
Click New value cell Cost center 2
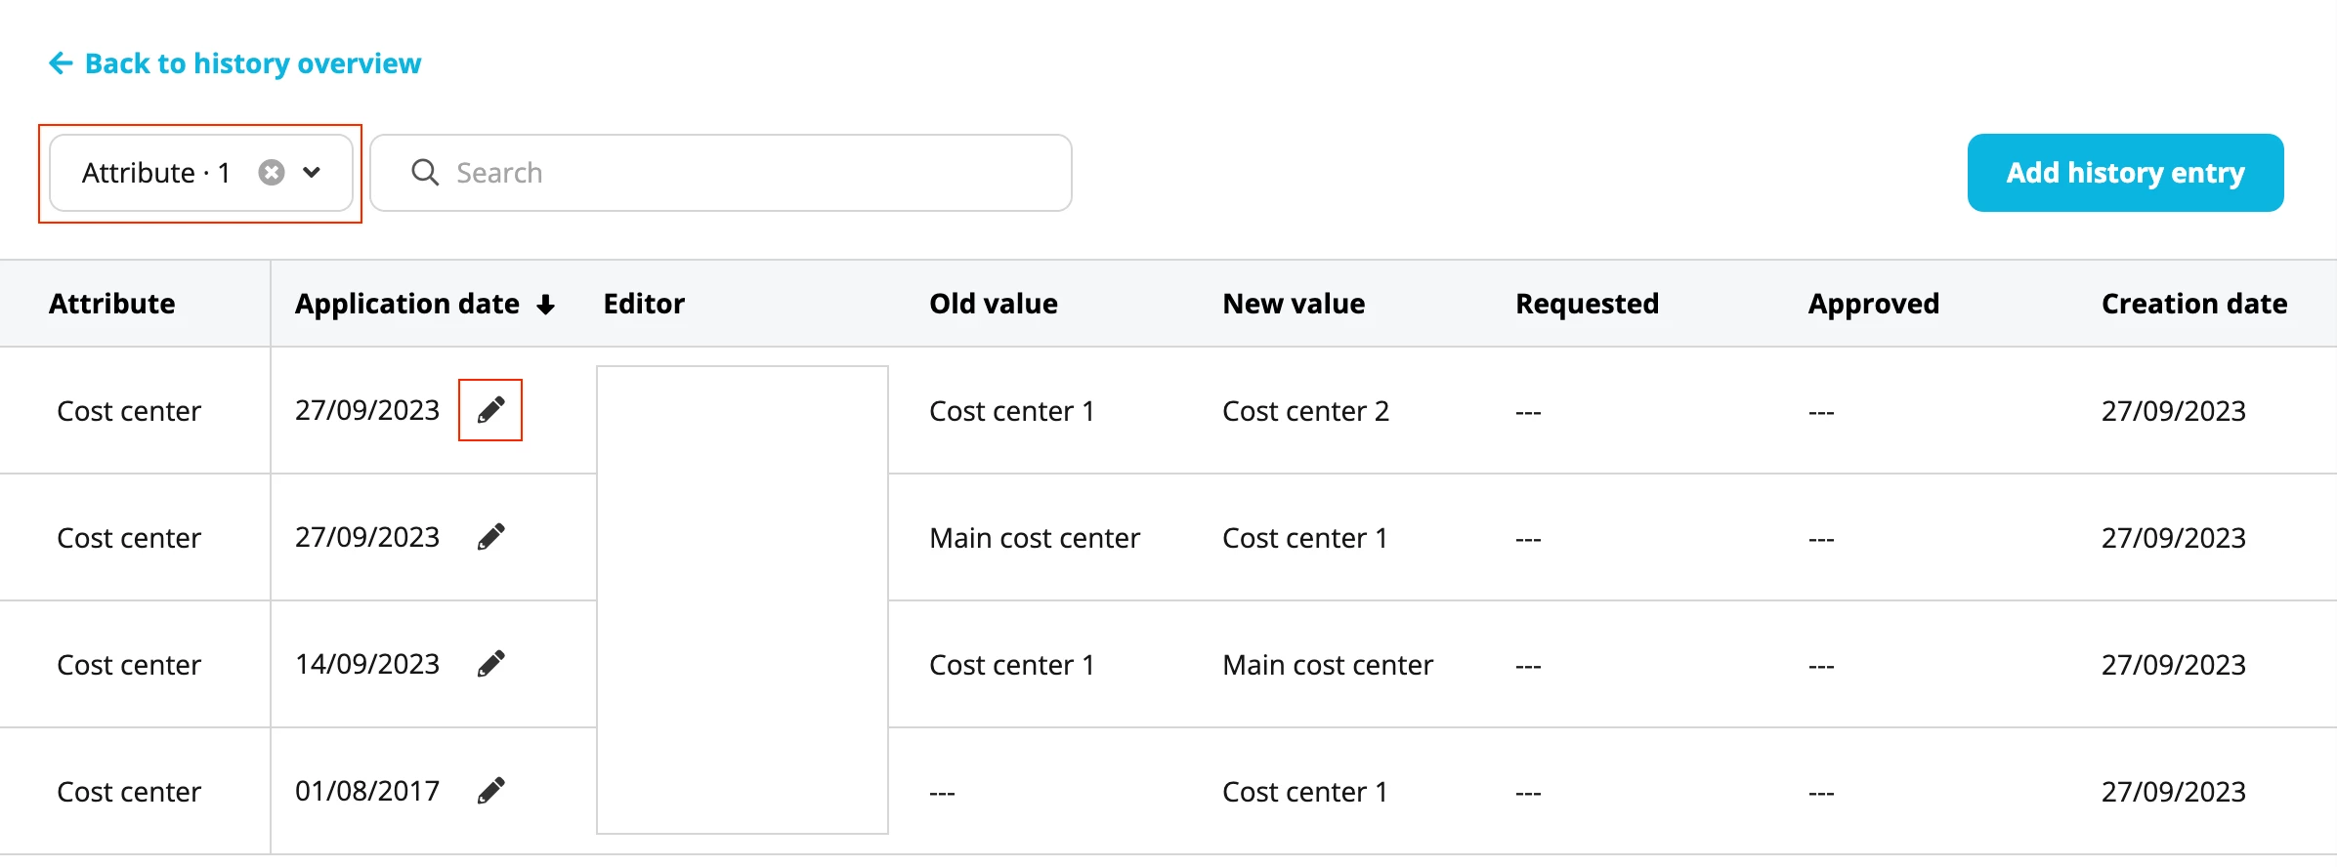click(x=1305, y=411)
